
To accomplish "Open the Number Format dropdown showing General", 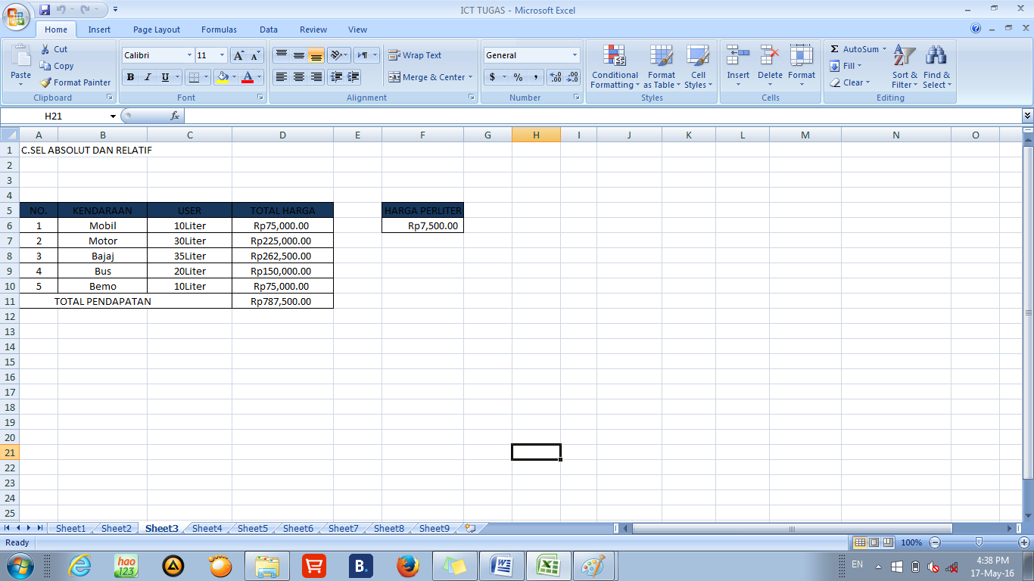I will [530, 54].
